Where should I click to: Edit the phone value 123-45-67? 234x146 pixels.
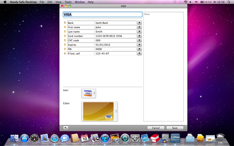pos(116,53)
